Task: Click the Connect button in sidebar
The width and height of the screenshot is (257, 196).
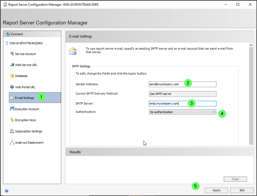Action: tap(17, 34)
